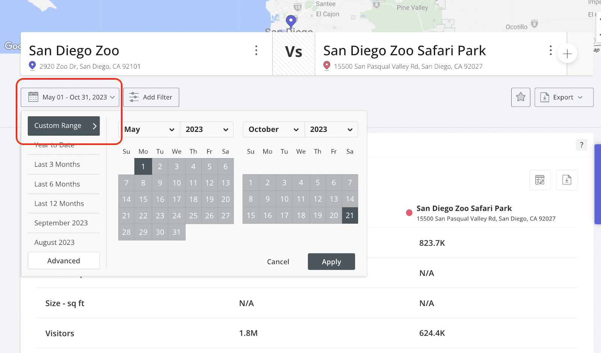Image resolution: width=601 pixels, height=353 pixels.
Task: Click the Cancel button
Action: [278, 262]
